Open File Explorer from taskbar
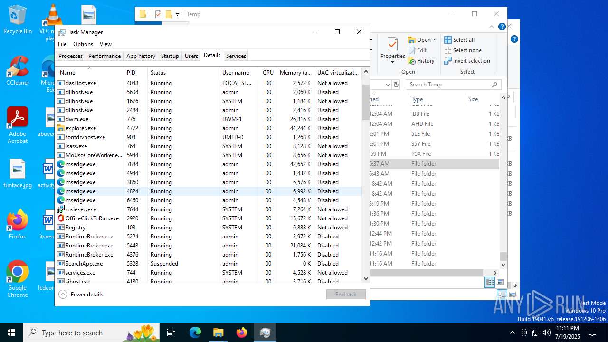The image size is (608, 342). pos(218,332)
